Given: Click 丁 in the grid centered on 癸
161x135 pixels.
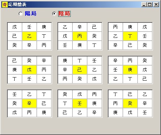Looking at the screenshot, I should pos(115,94).
